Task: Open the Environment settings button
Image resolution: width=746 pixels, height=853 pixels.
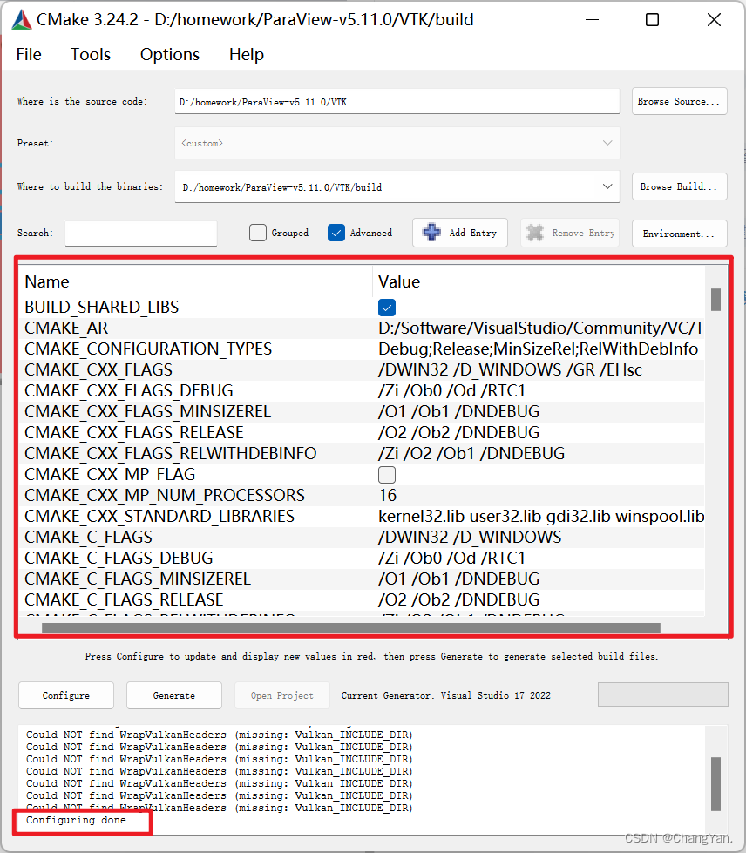Action: click(x=679, y=234)
